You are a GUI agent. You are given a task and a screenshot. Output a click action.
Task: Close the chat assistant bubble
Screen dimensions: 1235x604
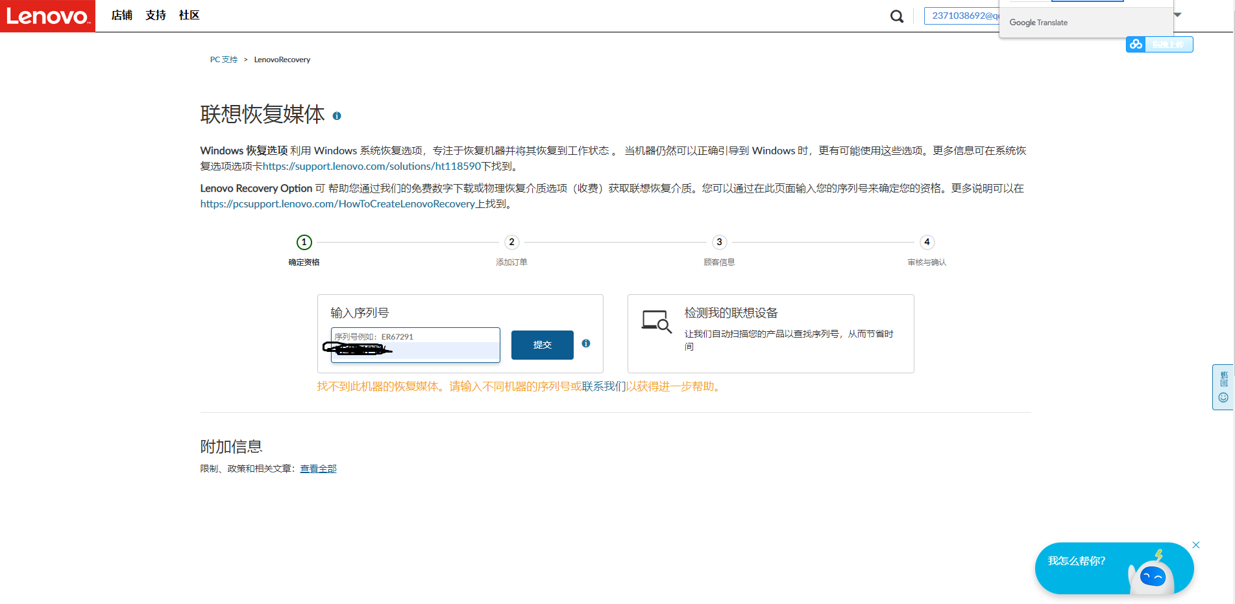[1196, 545]
